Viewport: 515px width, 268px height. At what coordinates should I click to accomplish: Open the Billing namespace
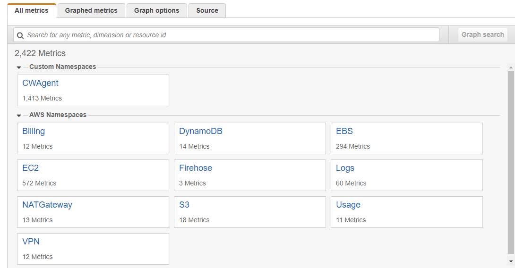(34, 131)
